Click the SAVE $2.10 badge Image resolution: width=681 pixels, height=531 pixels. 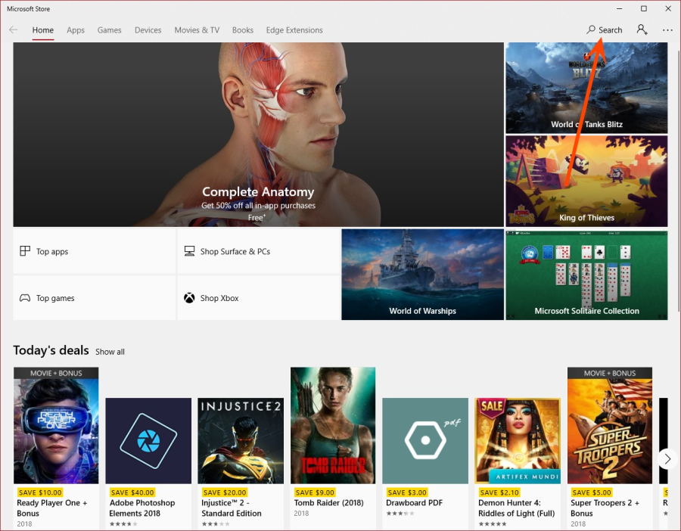(499, 492)
